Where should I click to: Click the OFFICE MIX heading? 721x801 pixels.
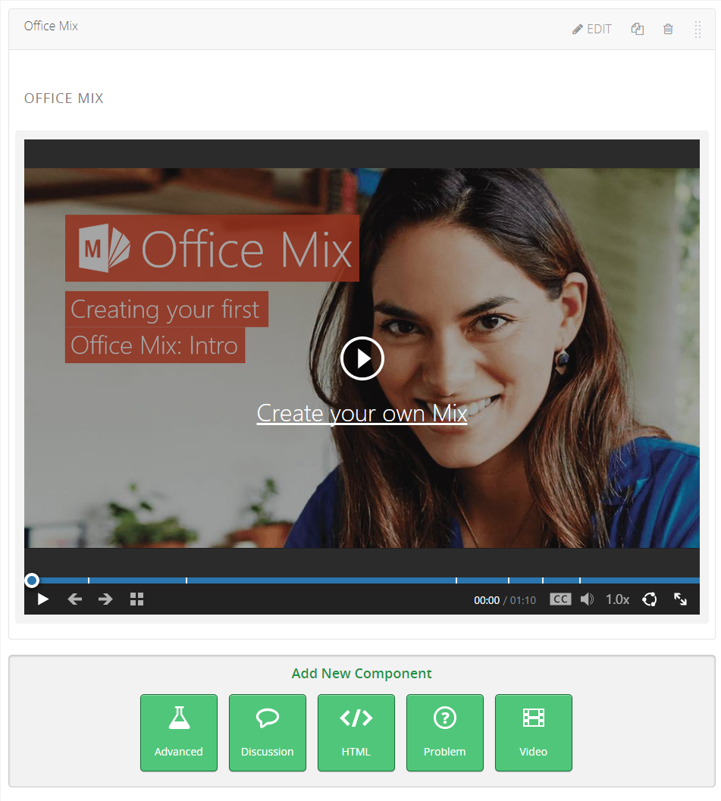point(64,98)
